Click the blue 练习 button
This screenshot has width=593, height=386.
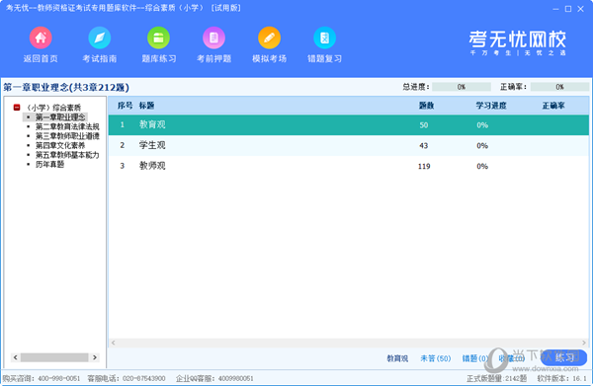click(x=563, y=357)
